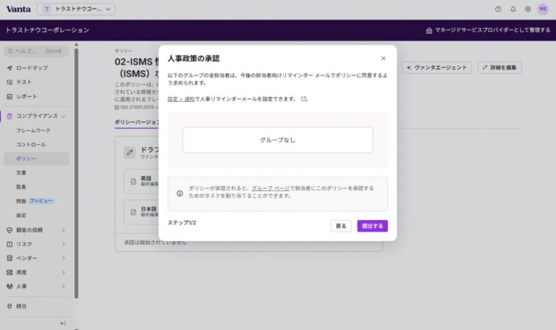The width and height of the screenshot is (556, 330).
Task: Click the コンプライアンス clipboard icon
Action: 9,117
